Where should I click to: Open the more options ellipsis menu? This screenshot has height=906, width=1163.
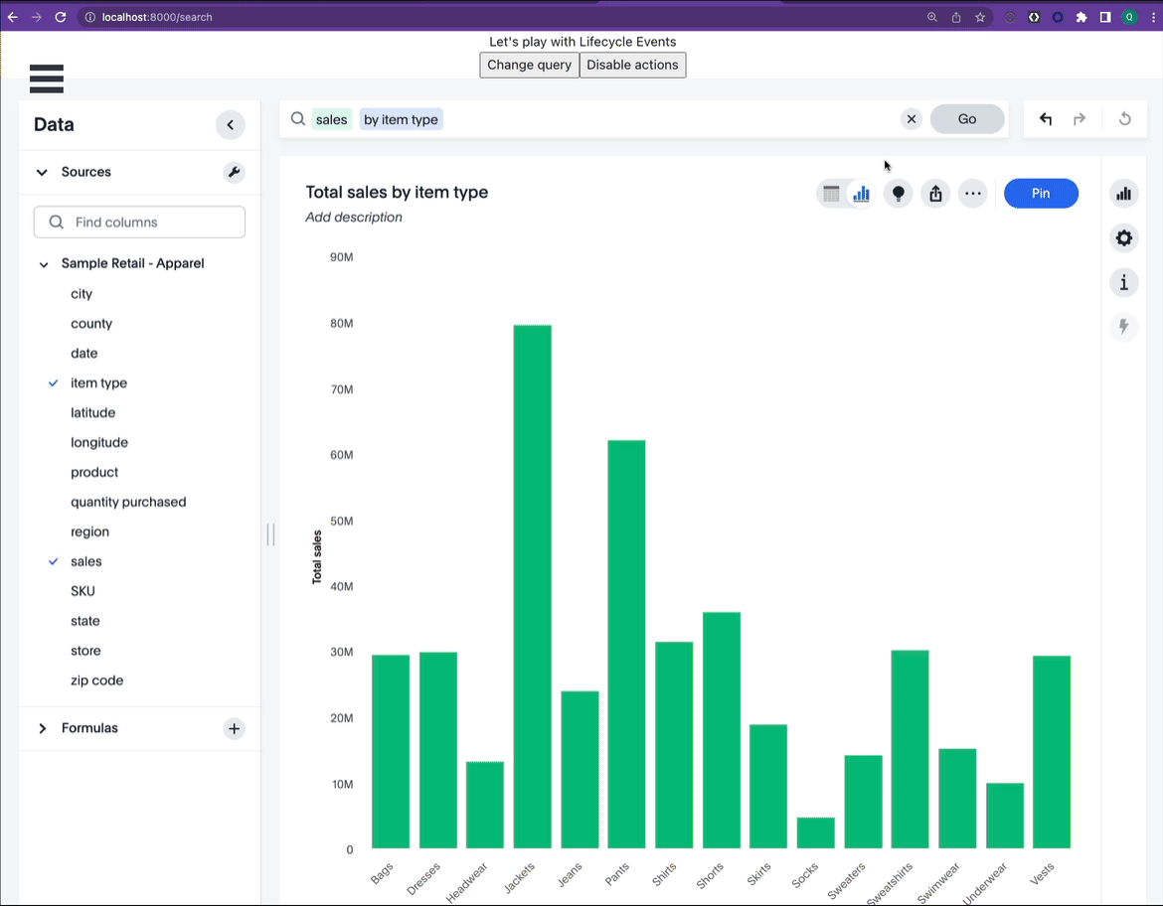pos(972,194)
